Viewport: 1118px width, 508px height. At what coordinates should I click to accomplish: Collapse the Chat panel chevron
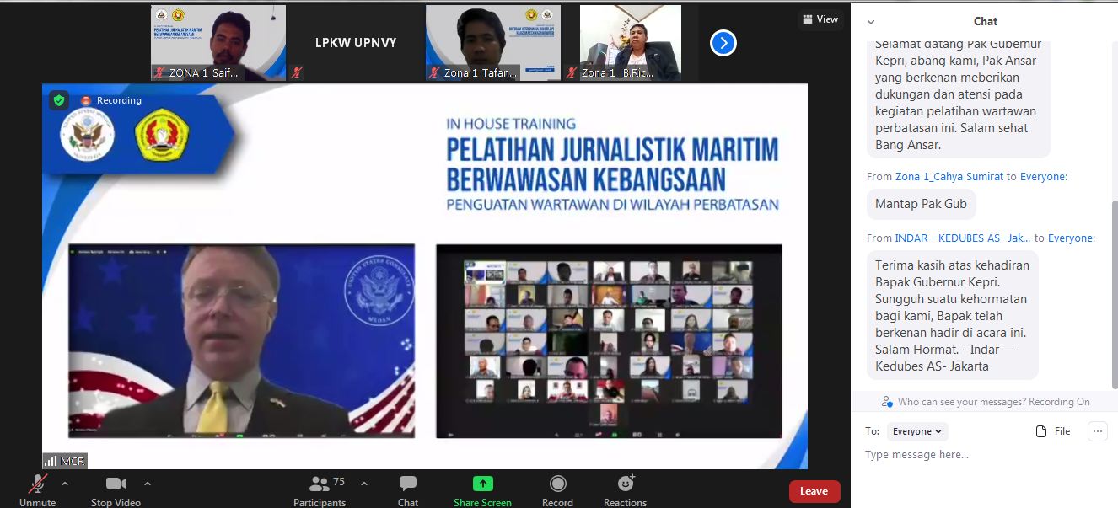(871, 22)
